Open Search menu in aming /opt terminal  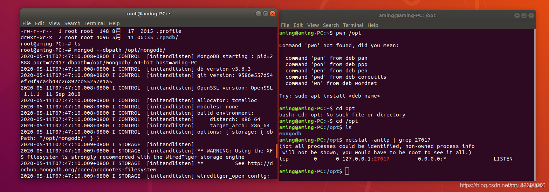[331, 25]
